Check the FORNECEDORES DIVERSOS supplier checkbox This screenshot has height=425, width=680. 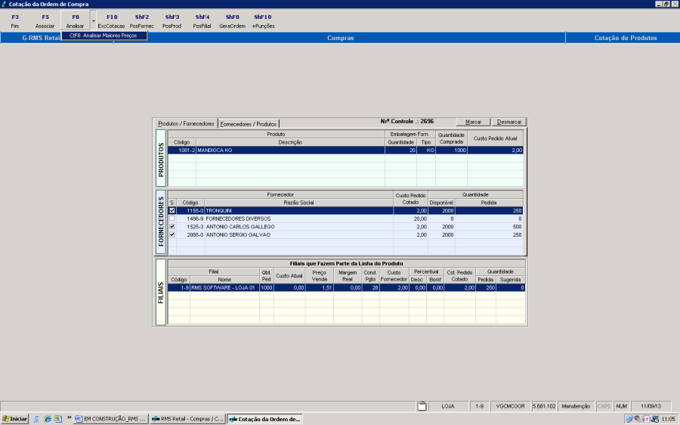(x=172, y=219)
